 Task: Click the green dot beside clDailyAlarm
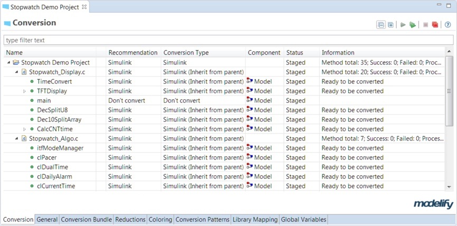point(32,176)
